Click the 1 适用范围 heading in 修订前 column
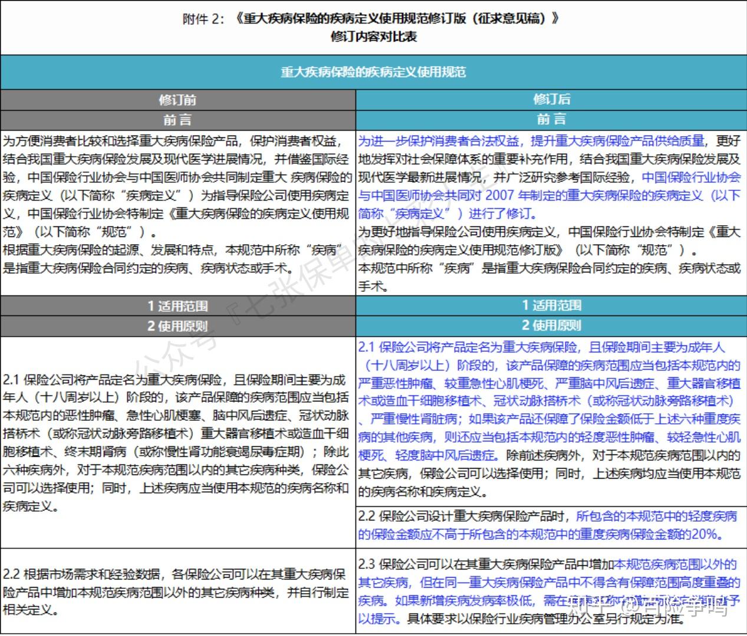Image resolution: width=747 pixels, height=636 pixels. 177,307
